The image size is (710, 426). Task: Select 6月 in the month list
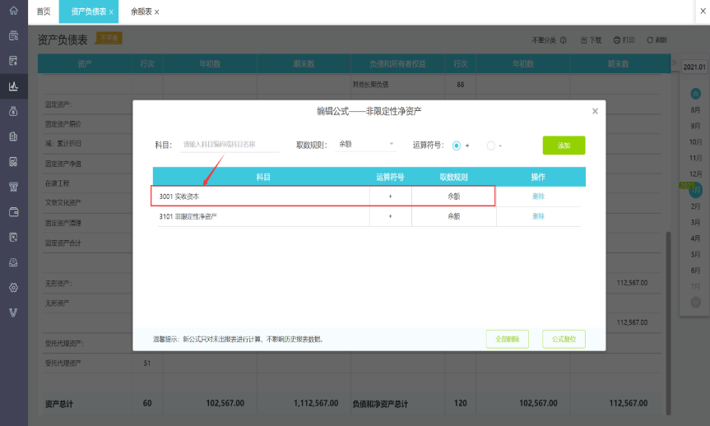tap(695, 271)
